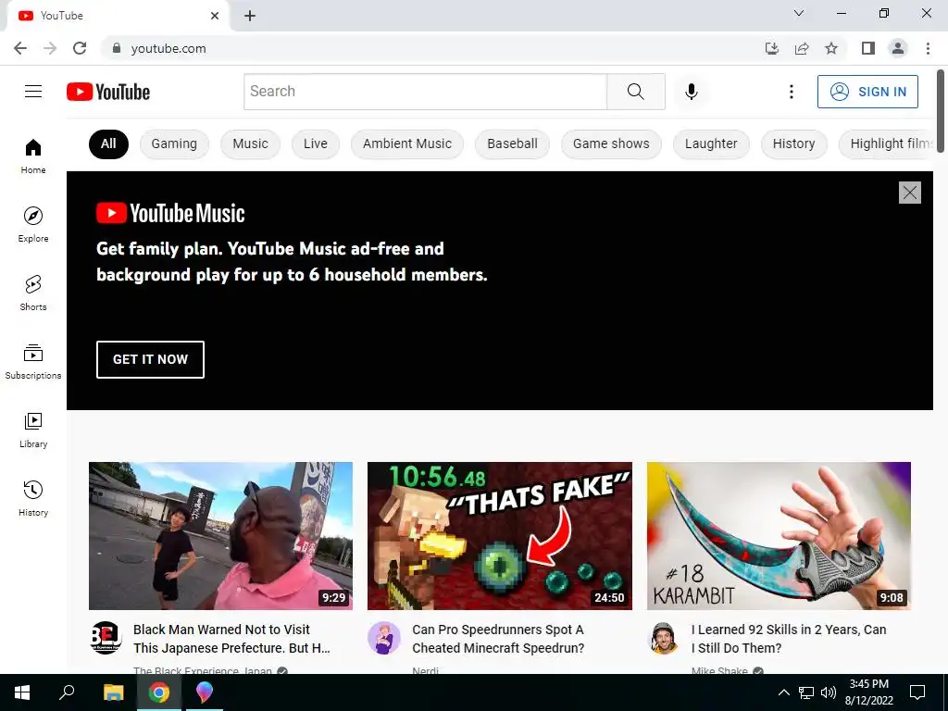Click the search magnifier button

(x=635, y=92)
